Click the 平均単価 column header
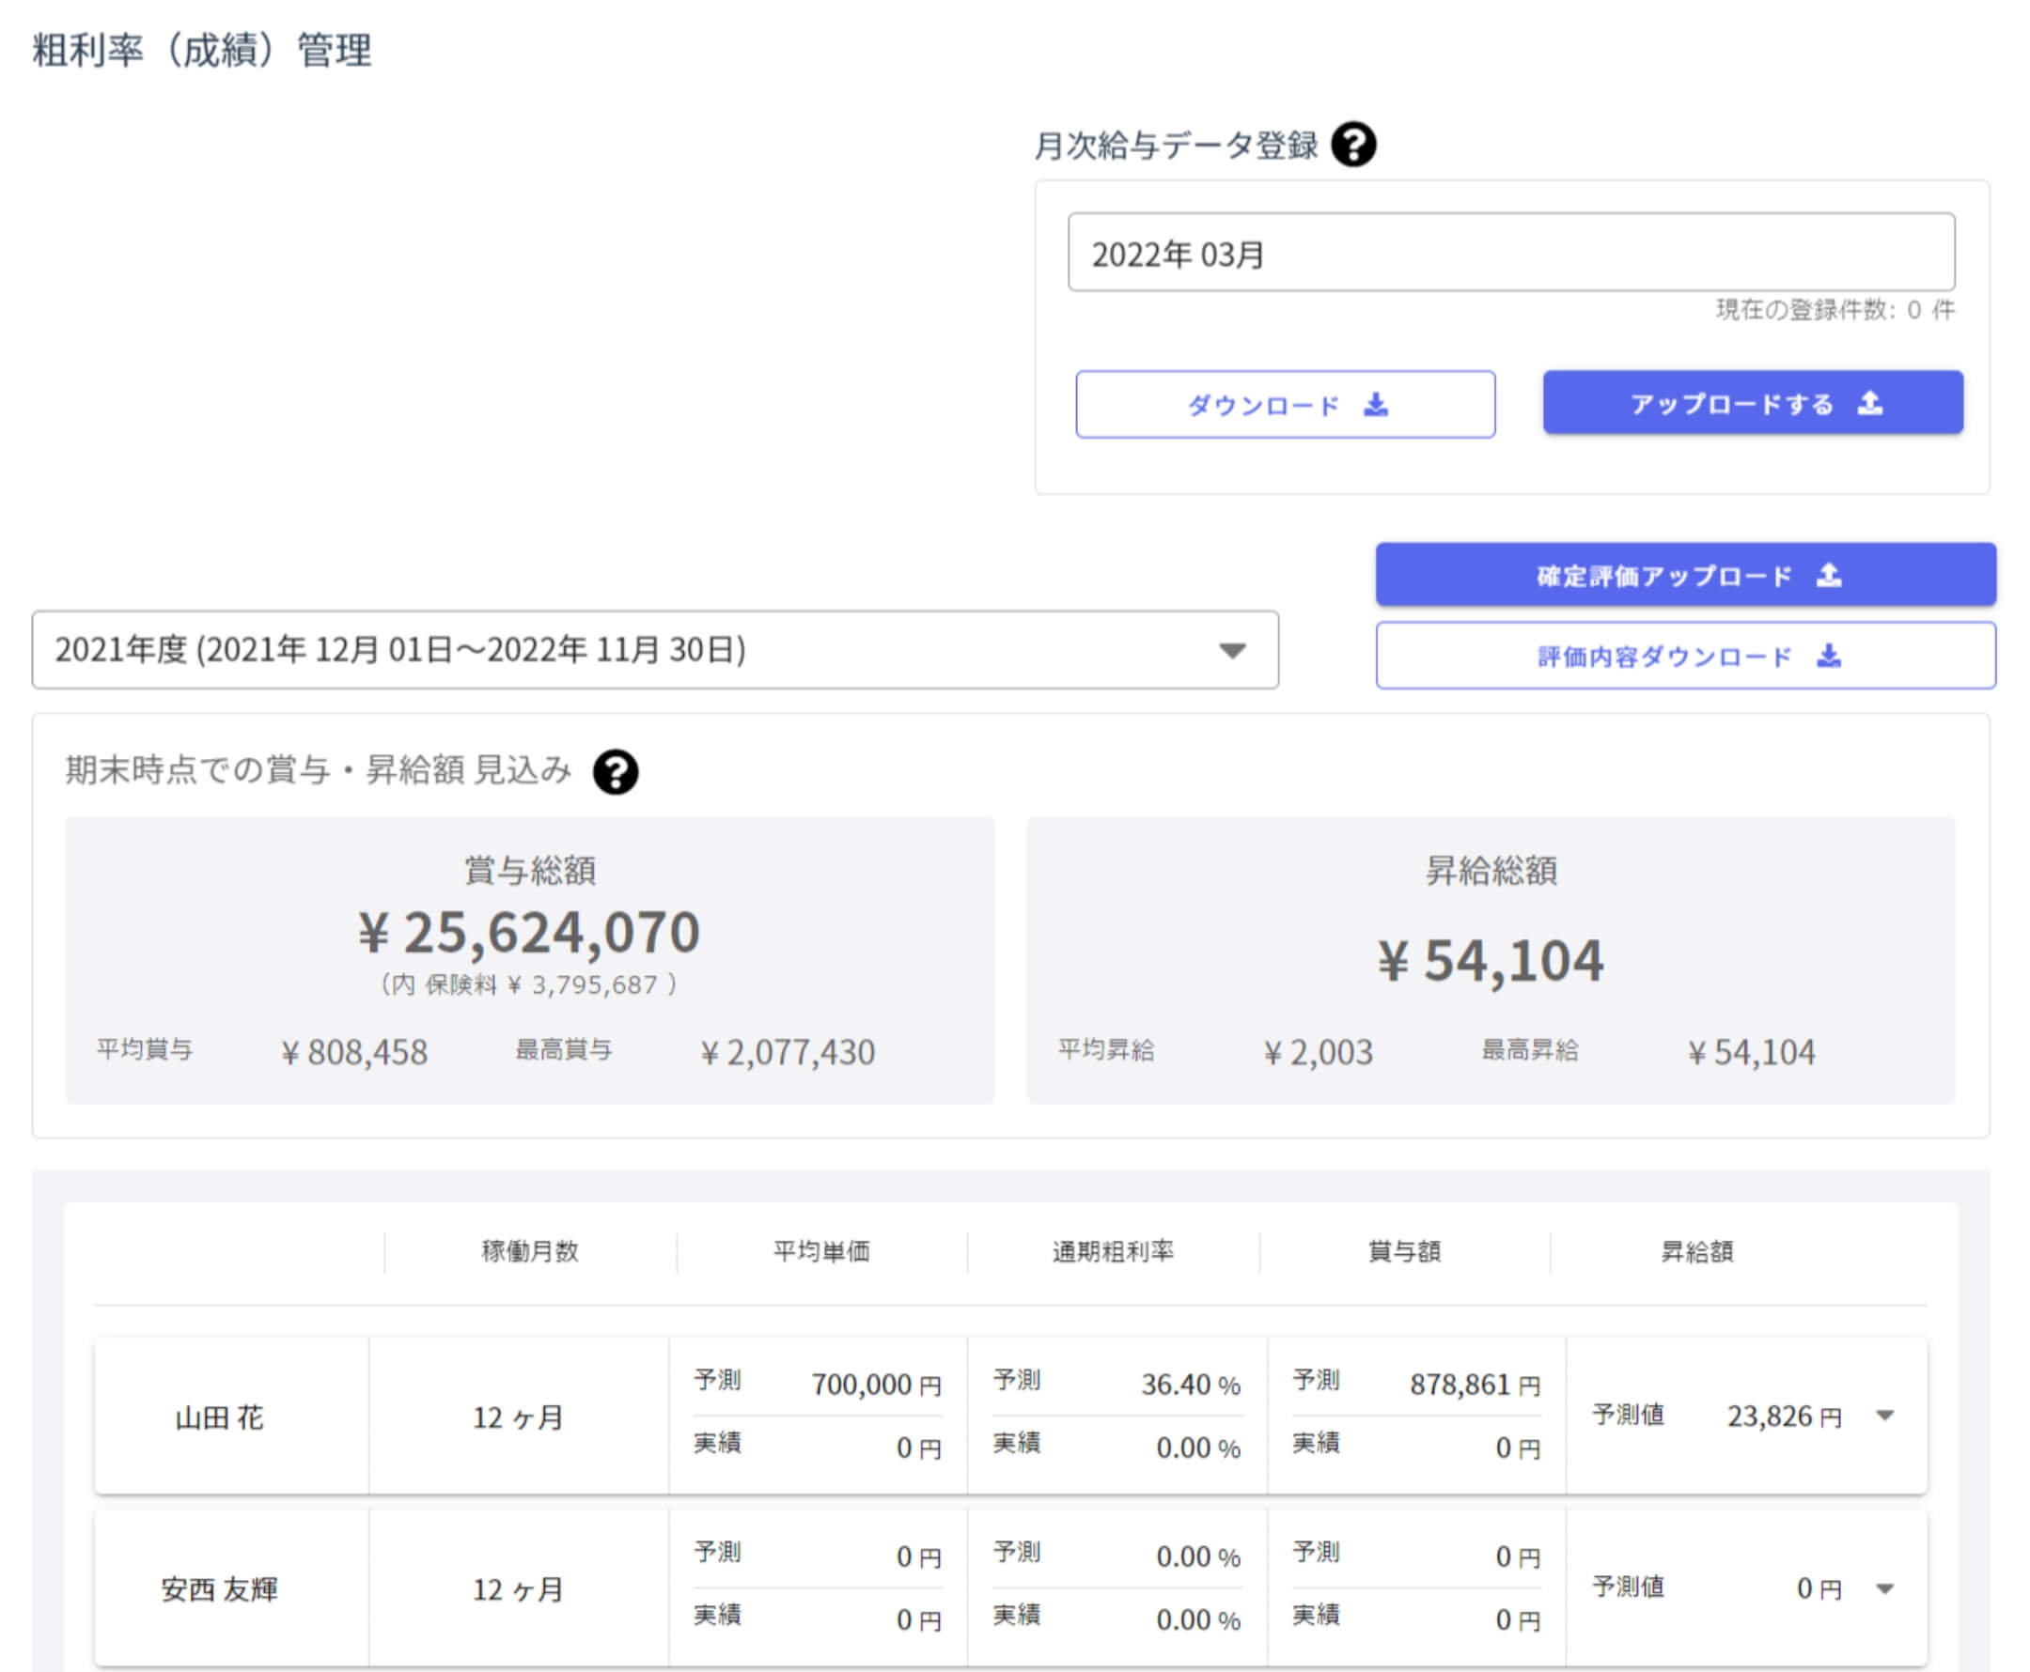The height and width of the screenshot is (1672, 2030). 820,1251
